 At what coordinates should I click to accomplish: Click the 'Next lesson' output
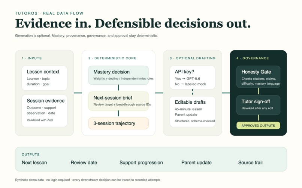[x=34, y=163]
